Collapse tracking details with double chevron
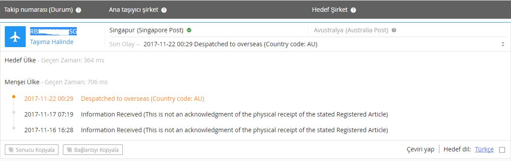Viewport: 511px width, 161px height. point(503,45)
